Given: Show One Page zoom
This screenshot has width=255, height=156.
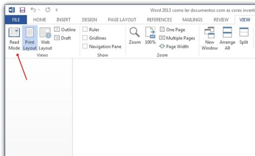Looking at the screenshot, I should (x=173, y=30).
